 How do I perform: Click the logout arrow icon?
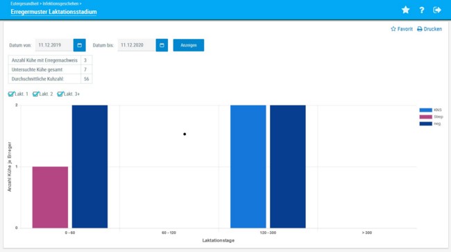[437, 10]
